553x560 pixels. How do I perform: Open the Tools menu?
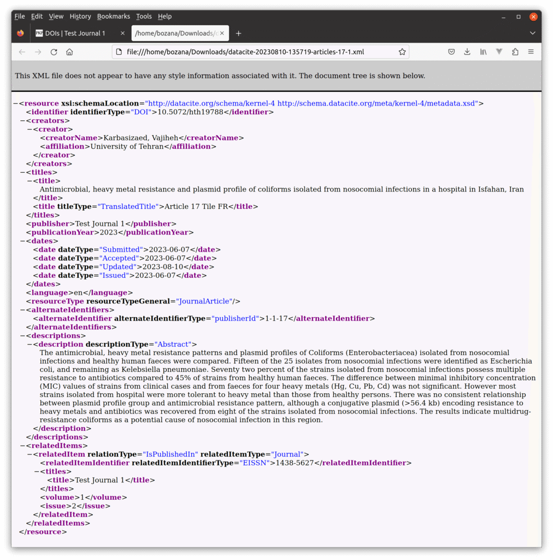144,16
